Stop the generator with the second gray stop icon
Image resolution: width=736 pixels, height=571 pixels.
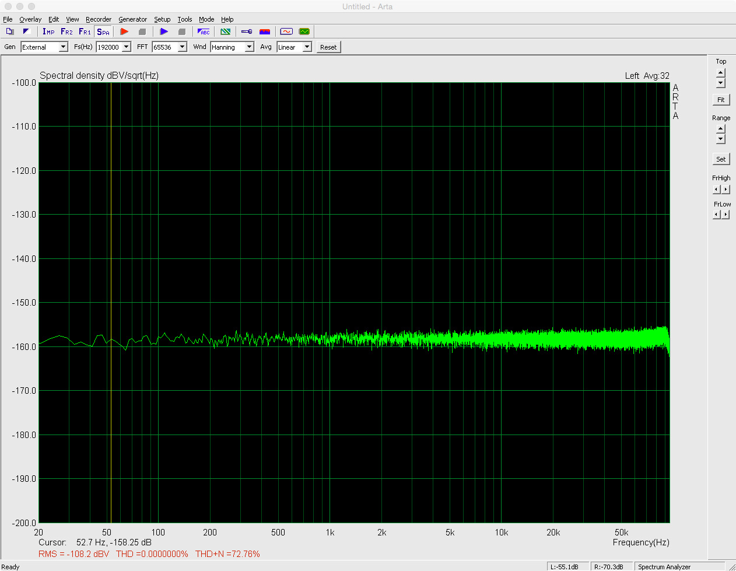tap(181, 31)
